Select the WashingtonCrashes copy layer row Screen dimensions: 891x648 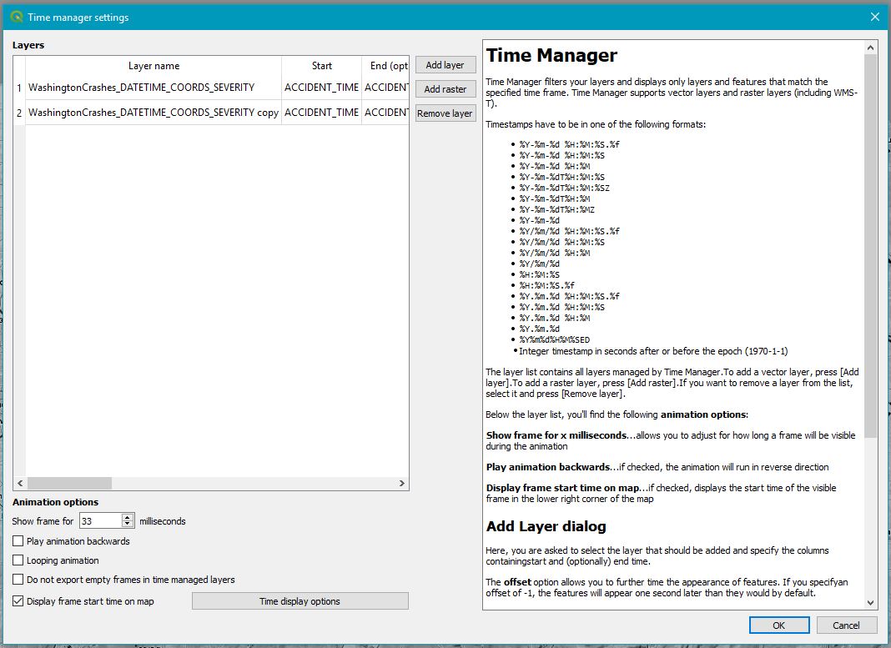tap(153, 112)
